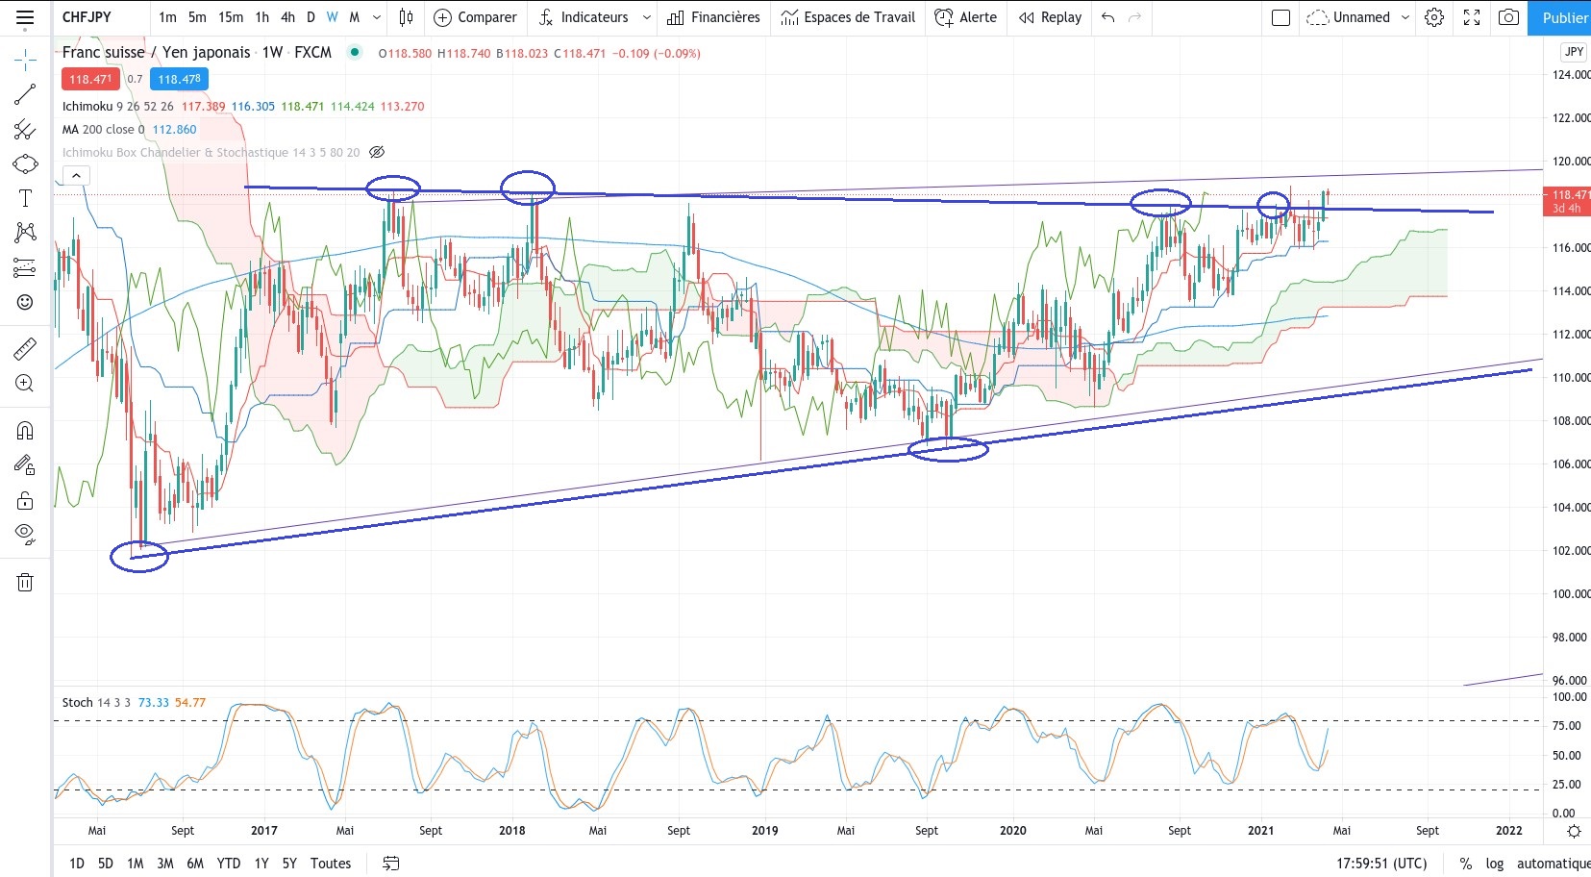Open the emoji icons tool
The image size is (1591, 877).
point(25,302)
